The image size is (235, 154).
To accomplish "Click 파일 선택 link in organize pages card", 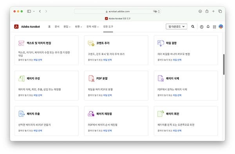I will (x=38, y=95).
